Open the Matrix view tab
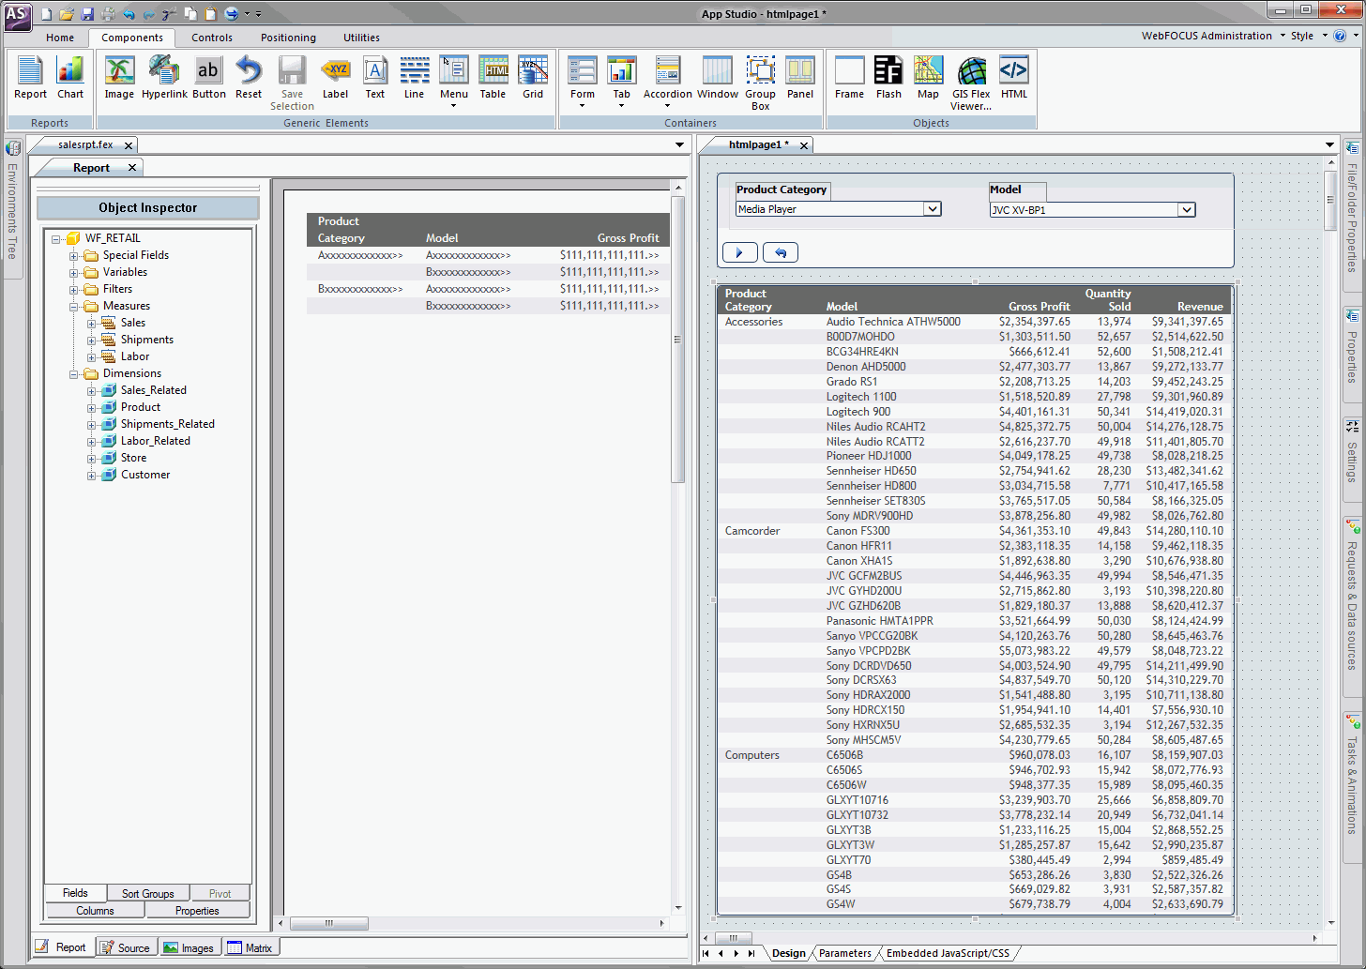This screenshot has width=1366, height=969. click(250, 947)
